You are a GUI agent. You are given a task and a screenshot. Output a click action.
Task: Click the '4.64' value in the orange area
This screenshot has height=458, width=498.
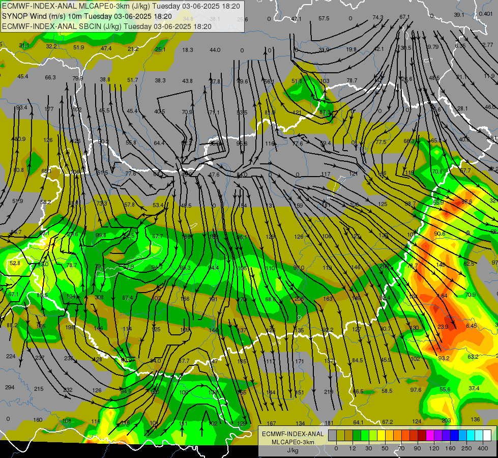tap(442, 296)
